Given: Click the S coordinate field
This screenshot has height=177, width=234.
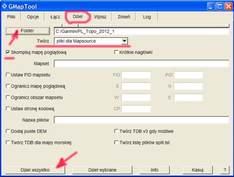Looking at the screenshot, I should [136, 86].
